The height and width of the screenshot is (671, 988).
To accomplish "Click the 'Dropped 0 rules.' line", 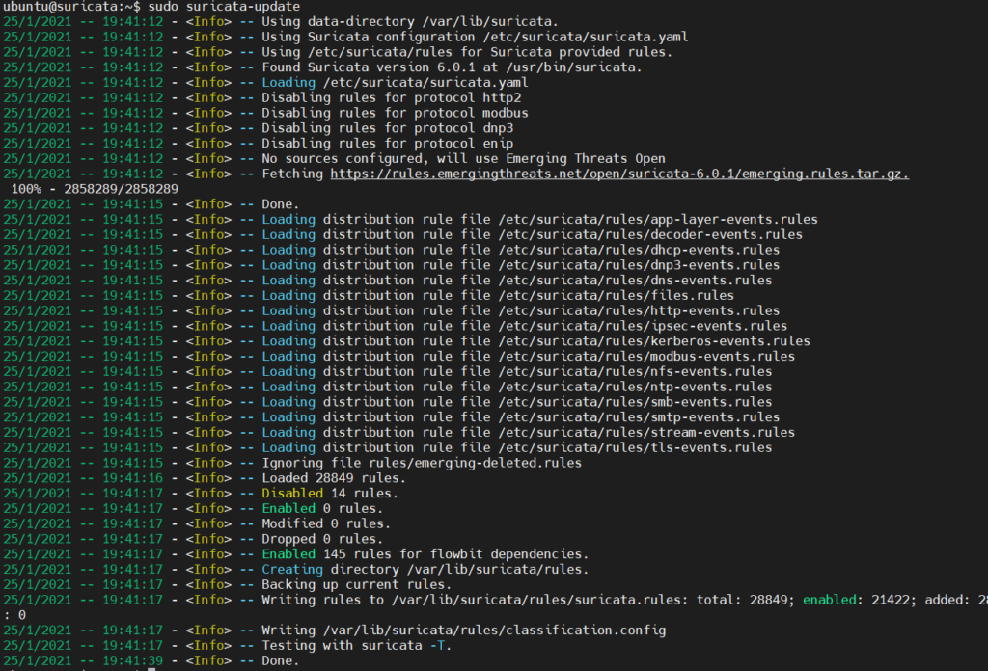I will tap(322, 539).
